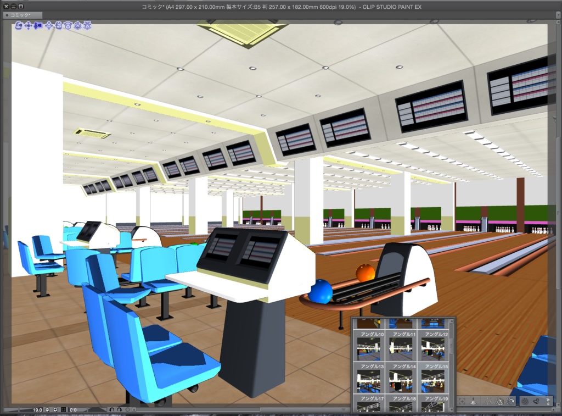Click the rotation angle slider in status bar
Image resolution: width=562 pixels, height=416 pixels.
tap(97, 409)
